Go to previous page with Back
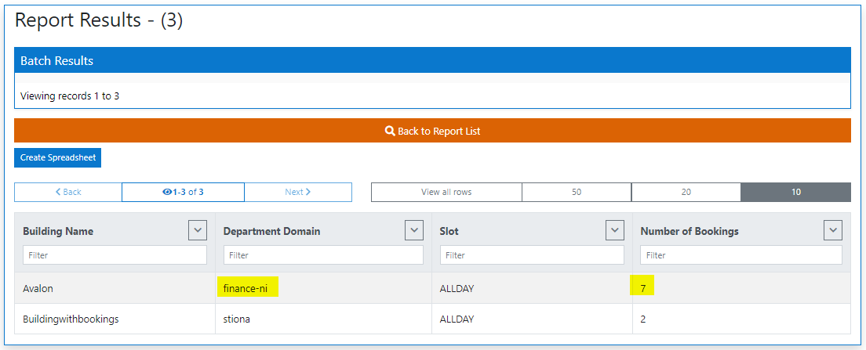The width and height of the screenshot is (866, 350). pyautogui.click(x=68, y=192)
